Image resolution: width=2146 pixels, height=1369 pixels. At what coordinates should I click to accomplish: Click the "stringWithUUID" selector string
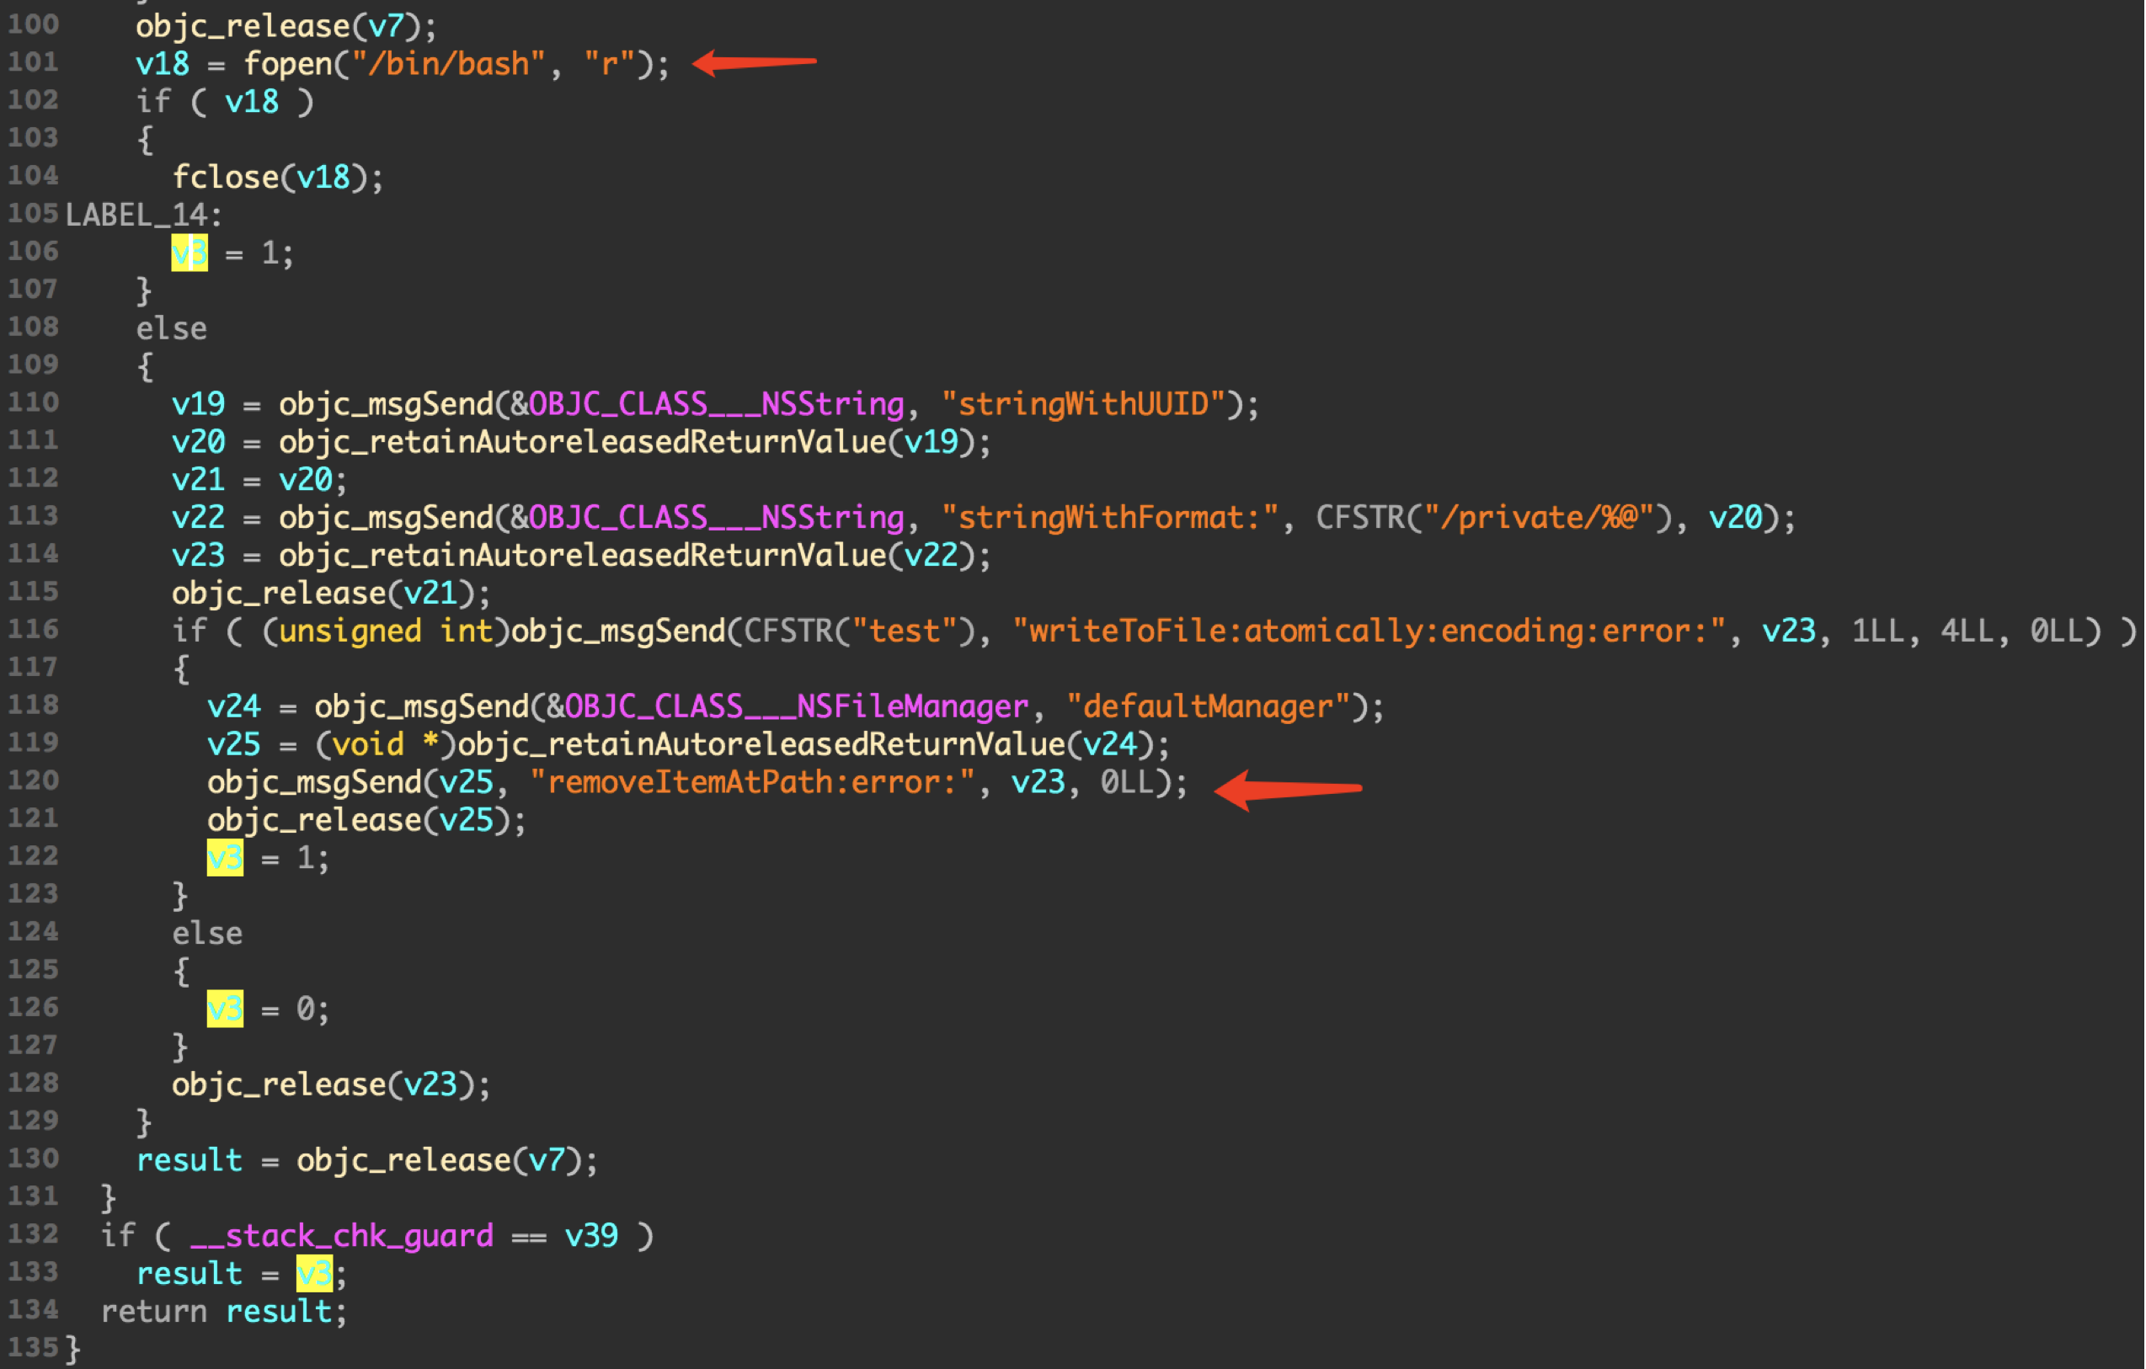(1083, 404)
